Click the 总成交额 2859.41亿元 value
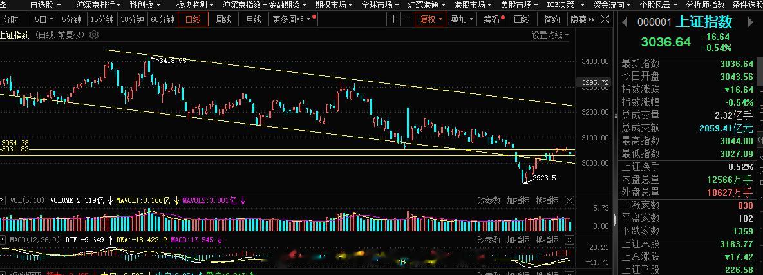The height and width of the screenshot is (275, 763). [726, 128]
